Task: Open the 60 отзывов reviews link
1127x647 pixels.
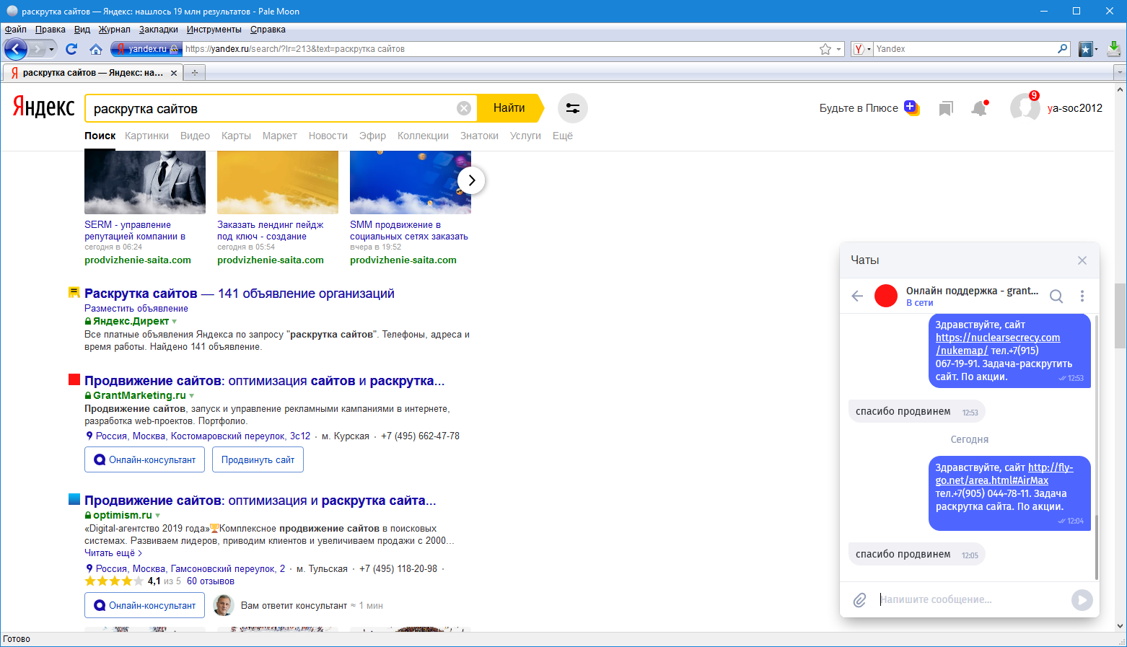Action: click(211, 581)
